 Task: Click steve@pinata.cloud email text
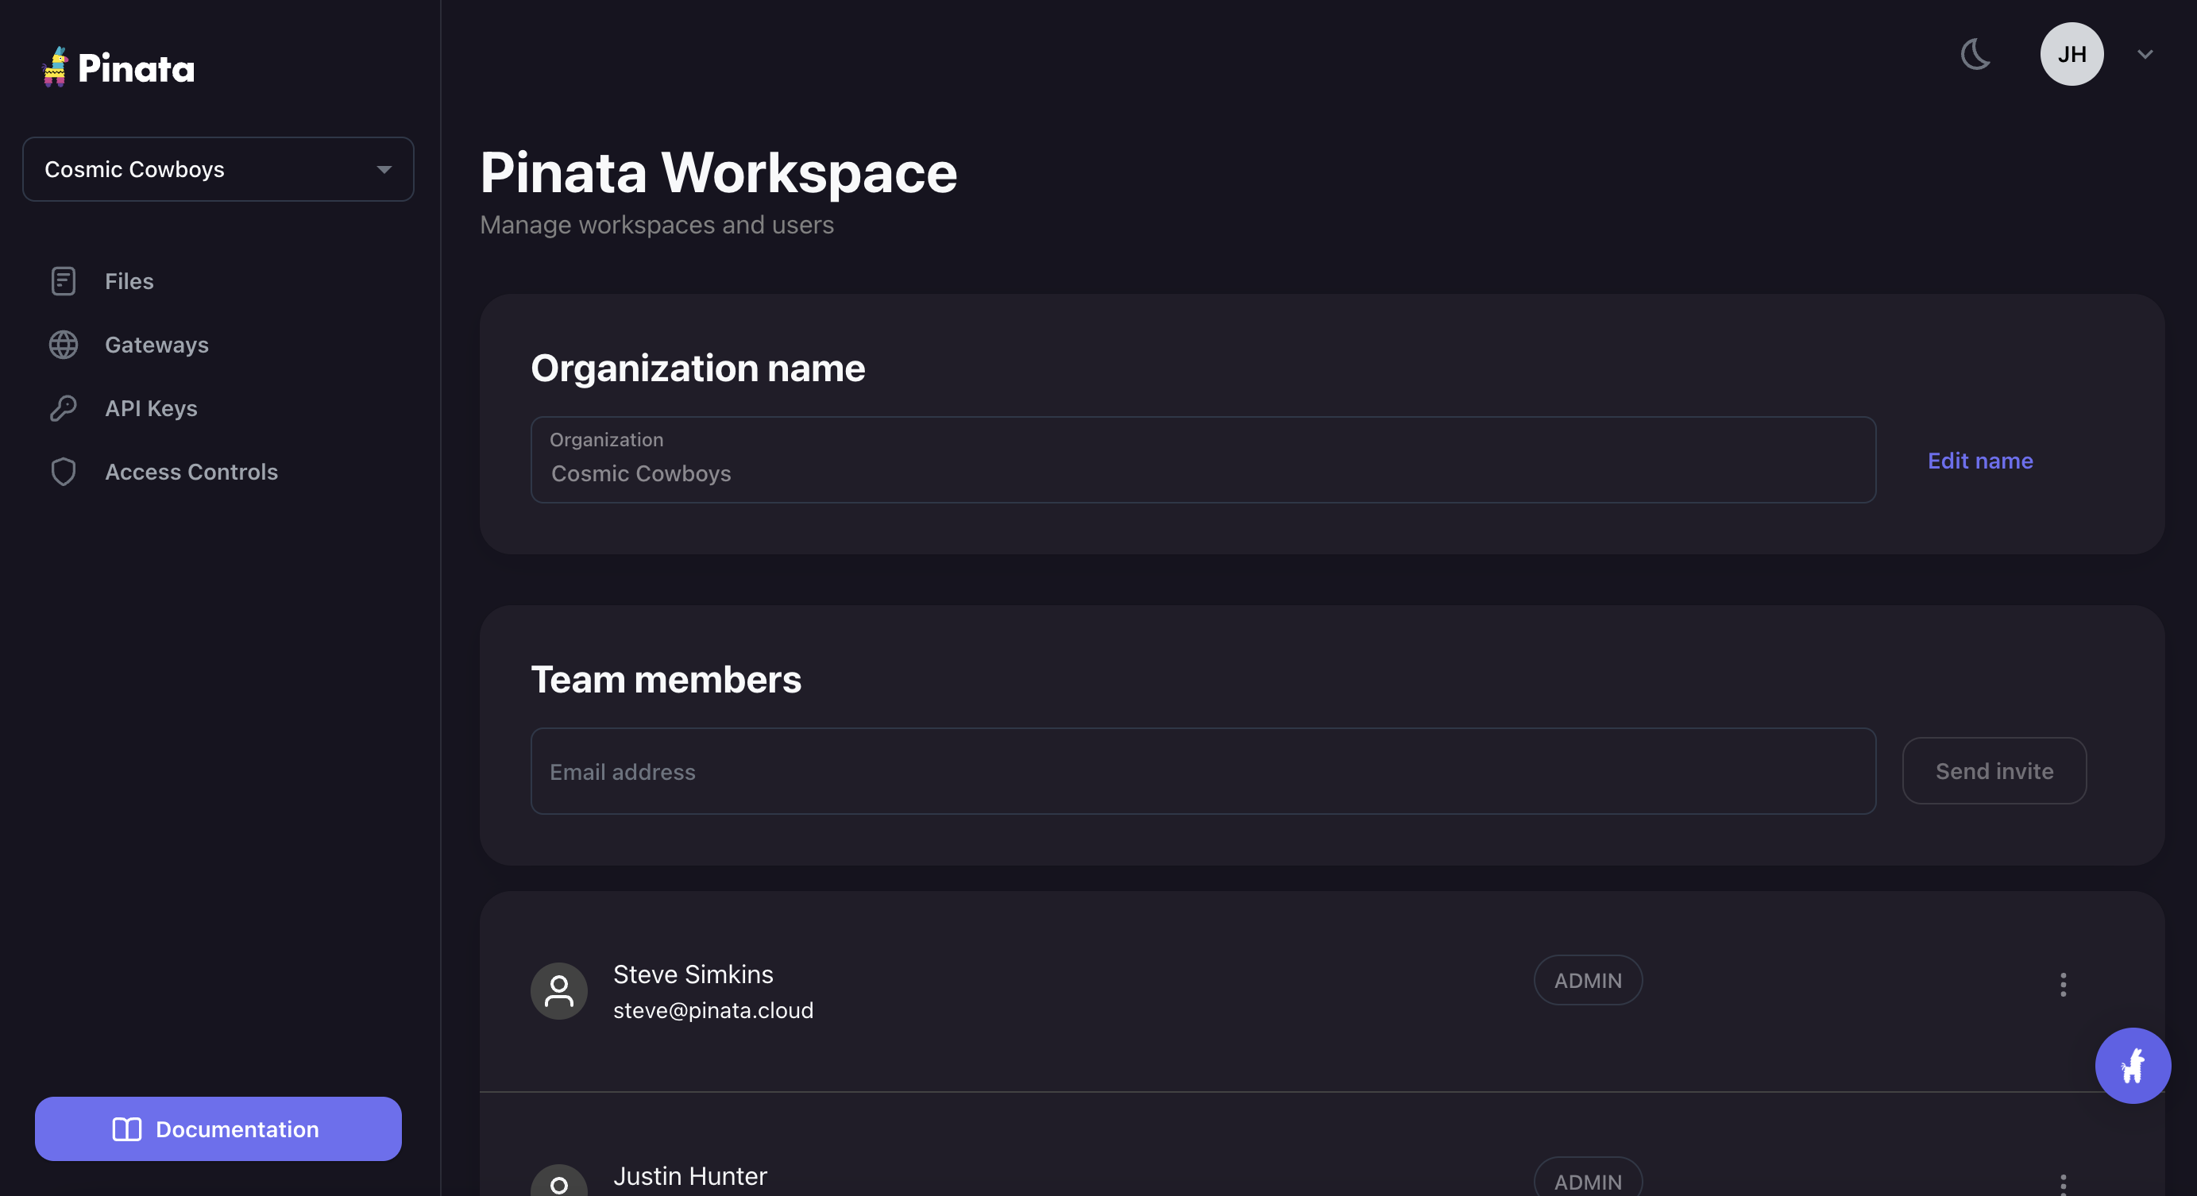coord(713,1010)
